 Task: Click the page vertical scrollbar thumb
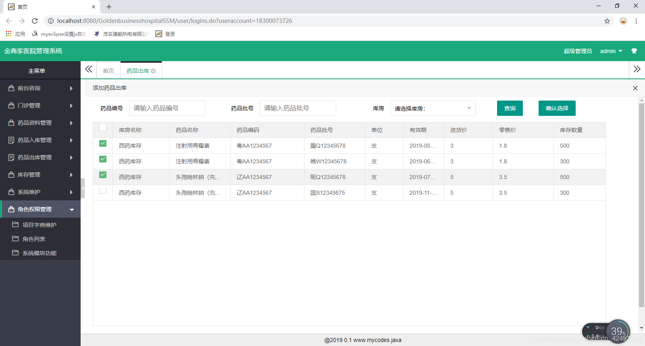pyautogui.click(x=641, y=205)
